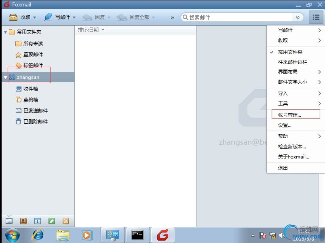The height and width of the screenshot is (243, 325).
Task: Open the 界面布局 submenu
Action: [x=296, y=72]
